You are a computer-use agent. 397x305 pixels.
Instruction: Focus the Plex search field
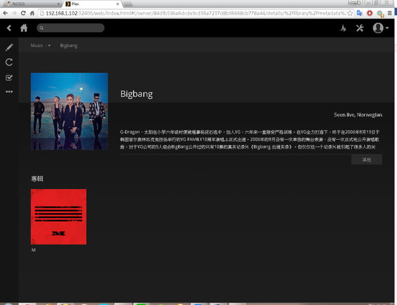pos(71,28)
